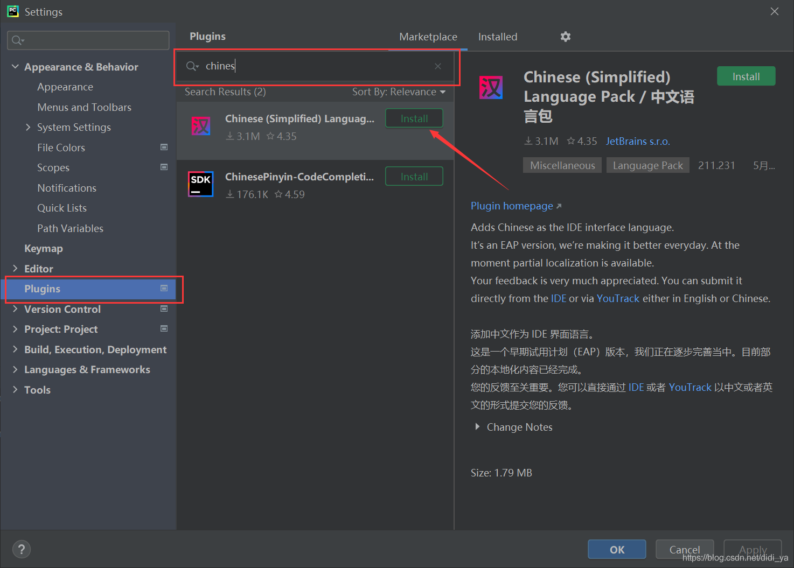Open the Plugin homepage link
Image resolution: width=794 pixels, height=568 pixels.
point(516,206)
